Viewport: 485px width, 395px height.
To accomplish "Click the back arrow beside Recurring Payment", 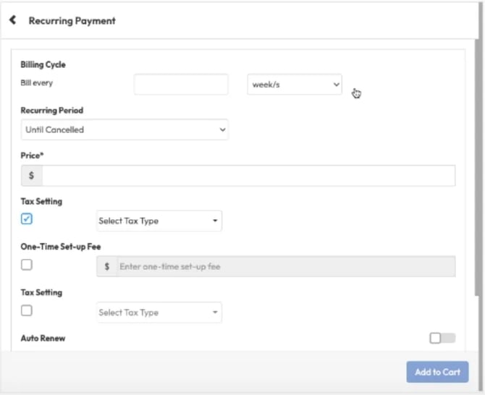I will 12,20.
